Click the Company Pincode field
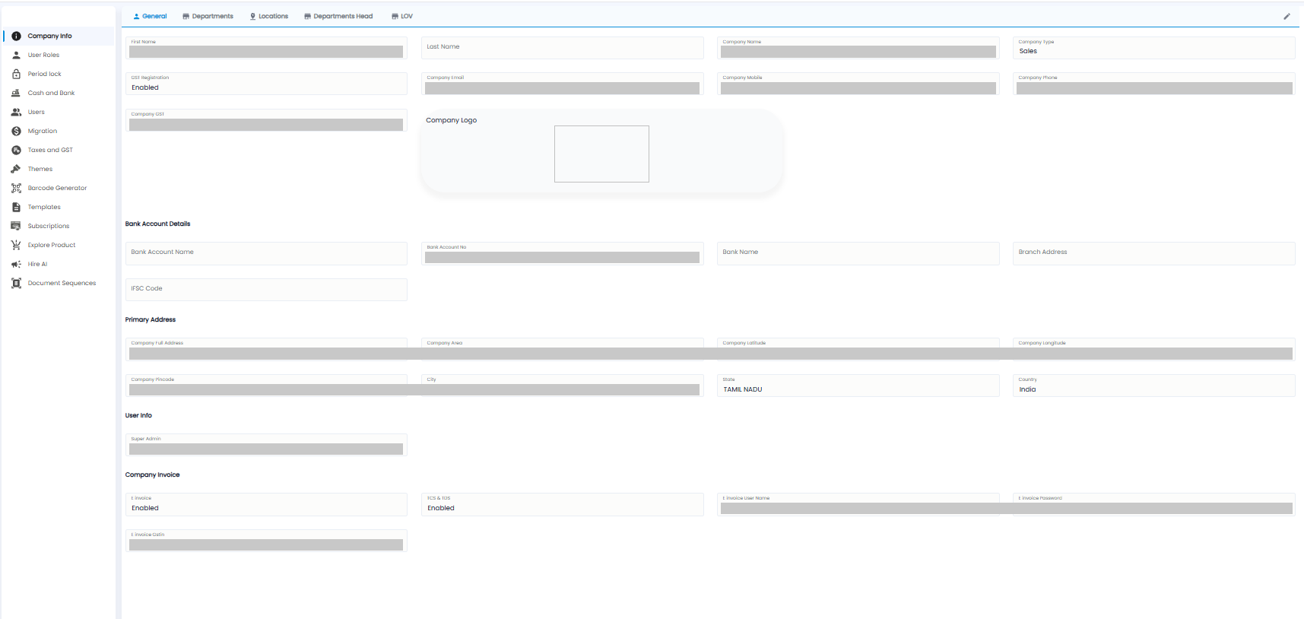 (x=266, y=386)
